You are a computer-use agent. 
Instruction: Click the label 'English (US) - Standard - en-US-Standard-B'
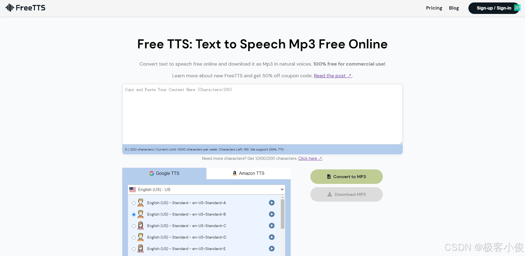point(186,214)
